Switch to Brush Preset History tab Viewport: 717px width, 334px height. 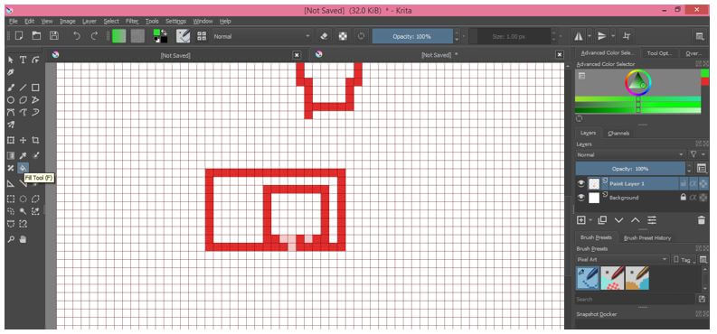pos(647,237)
